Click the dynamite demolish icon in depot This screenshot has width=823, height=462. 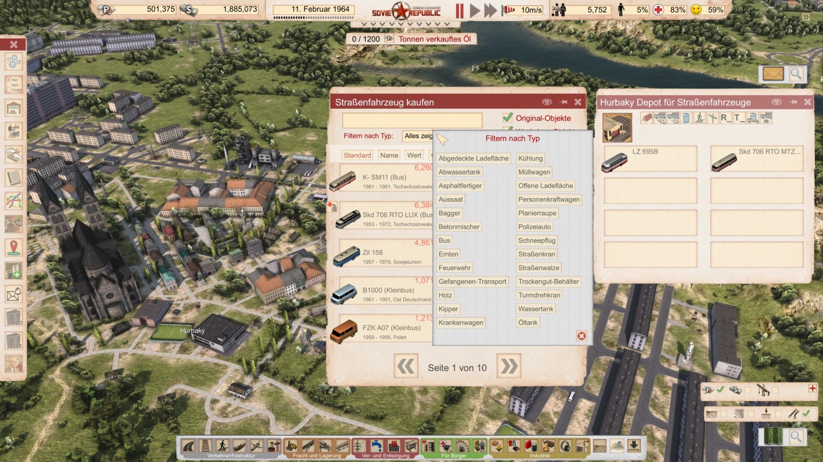647,118
